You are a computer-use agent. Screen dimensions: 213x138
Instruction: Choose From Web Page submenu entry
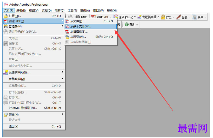(91, 37)
